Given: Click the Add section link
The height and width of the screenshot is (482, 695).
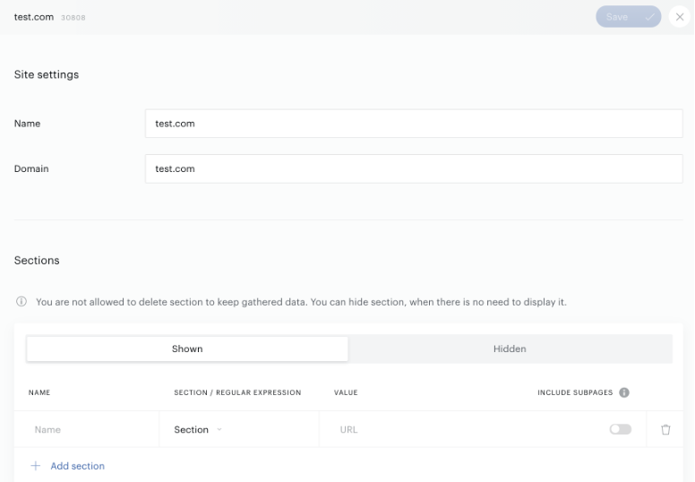Looking at the screenshot, I should 78,466.
